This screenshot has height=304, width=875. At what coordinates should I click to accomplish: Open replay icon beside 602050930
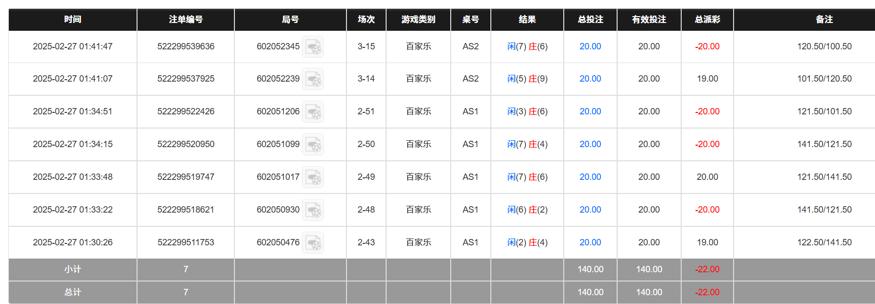point(313,210)
